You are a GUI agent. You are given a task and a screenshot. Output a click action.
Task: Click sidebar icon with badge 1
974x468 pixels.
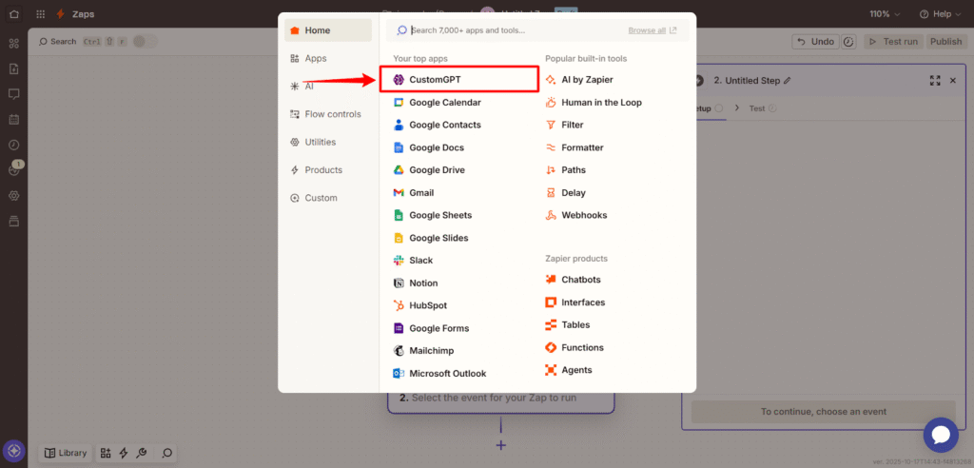[13, 170]
